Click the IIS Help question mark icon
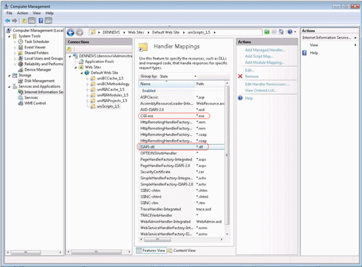This screenshot has width=362, height=267. click(x=290, y=32)
